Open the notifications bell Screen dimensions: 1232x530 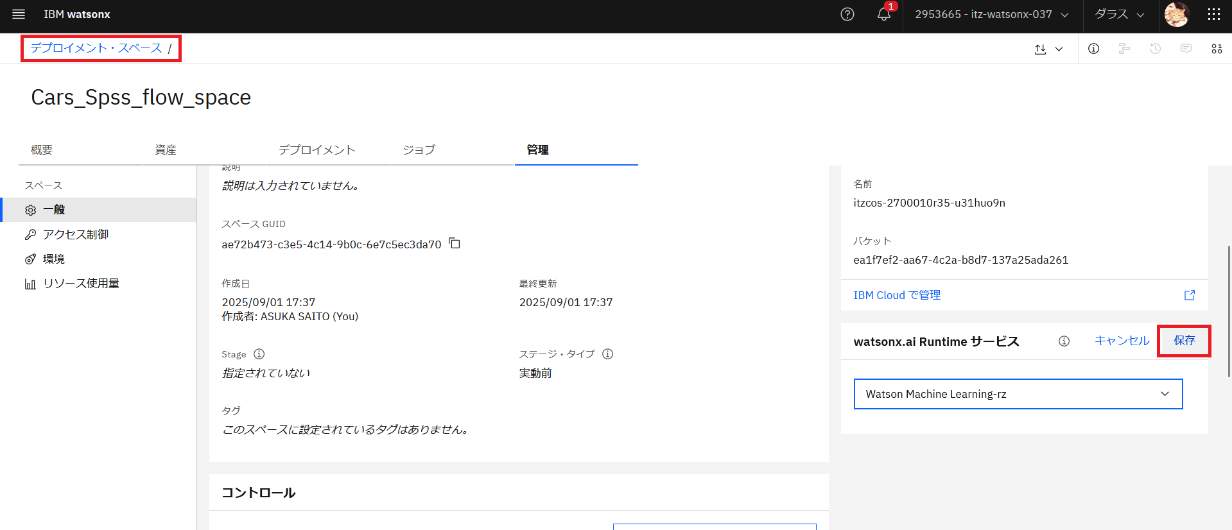(x=884, y=14)
